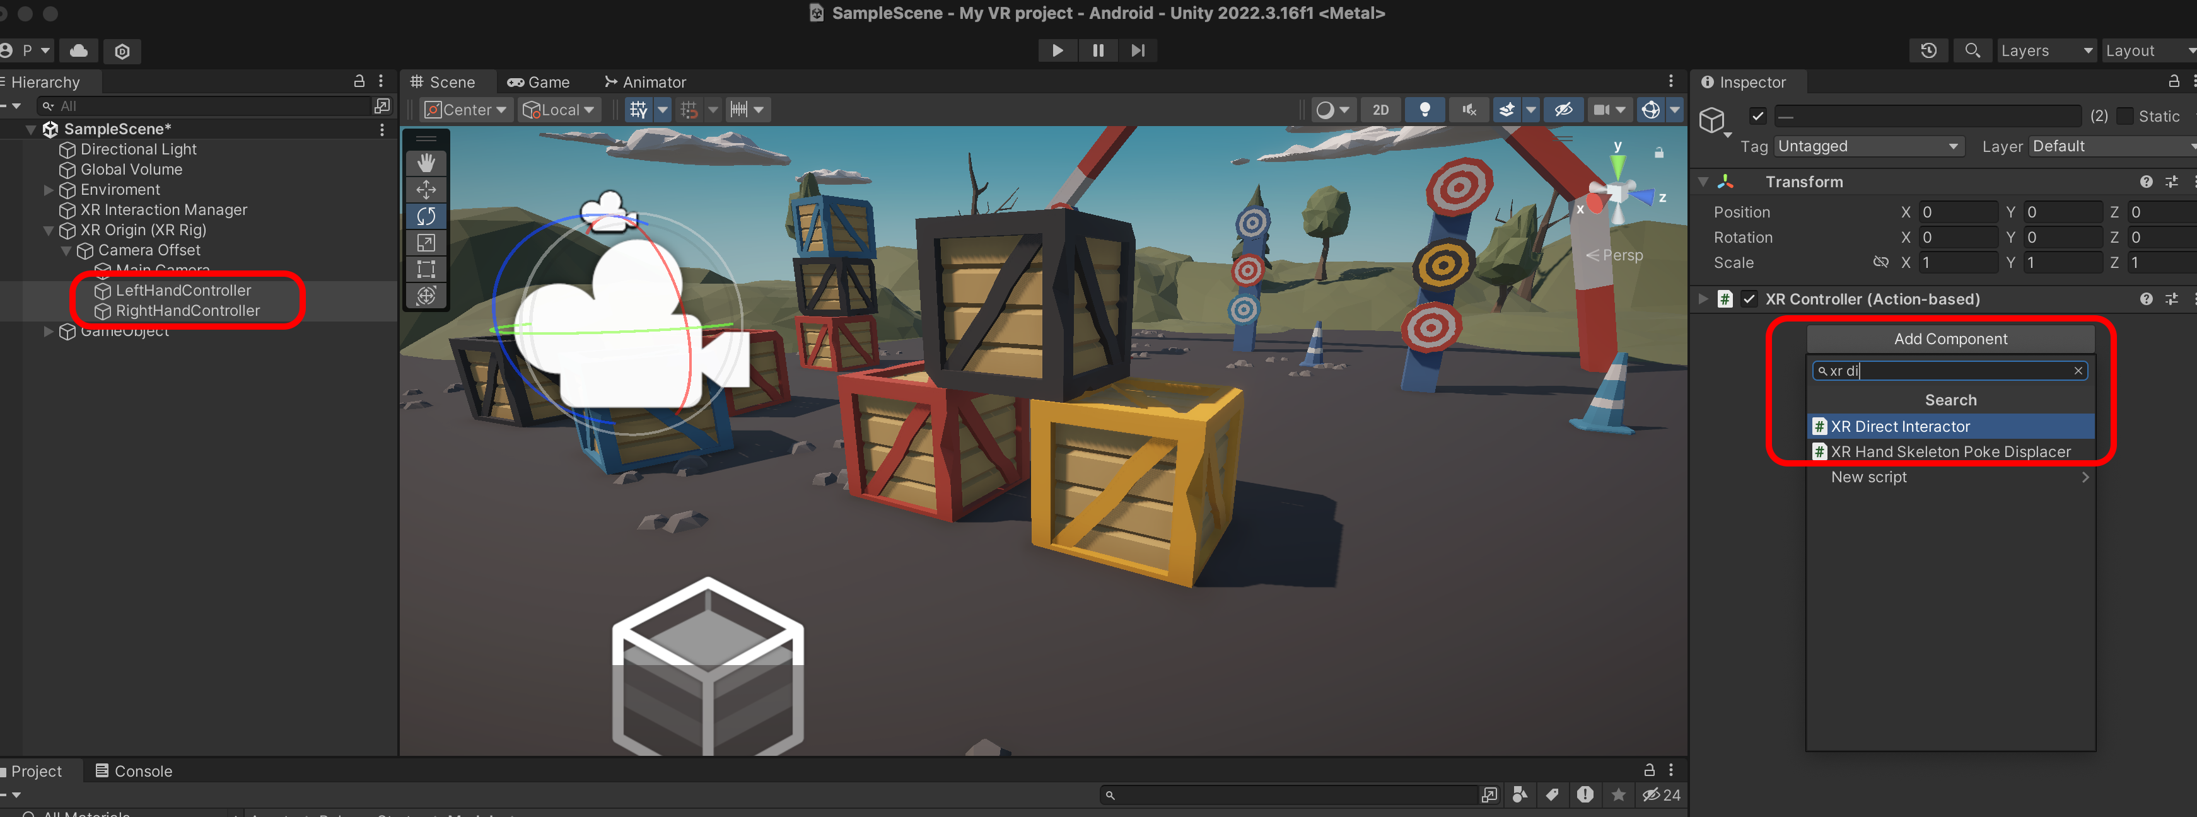The width and height of the screenshot is (2197, 817).
Task: Open the Console tab
Action: [x=134, y=771]
